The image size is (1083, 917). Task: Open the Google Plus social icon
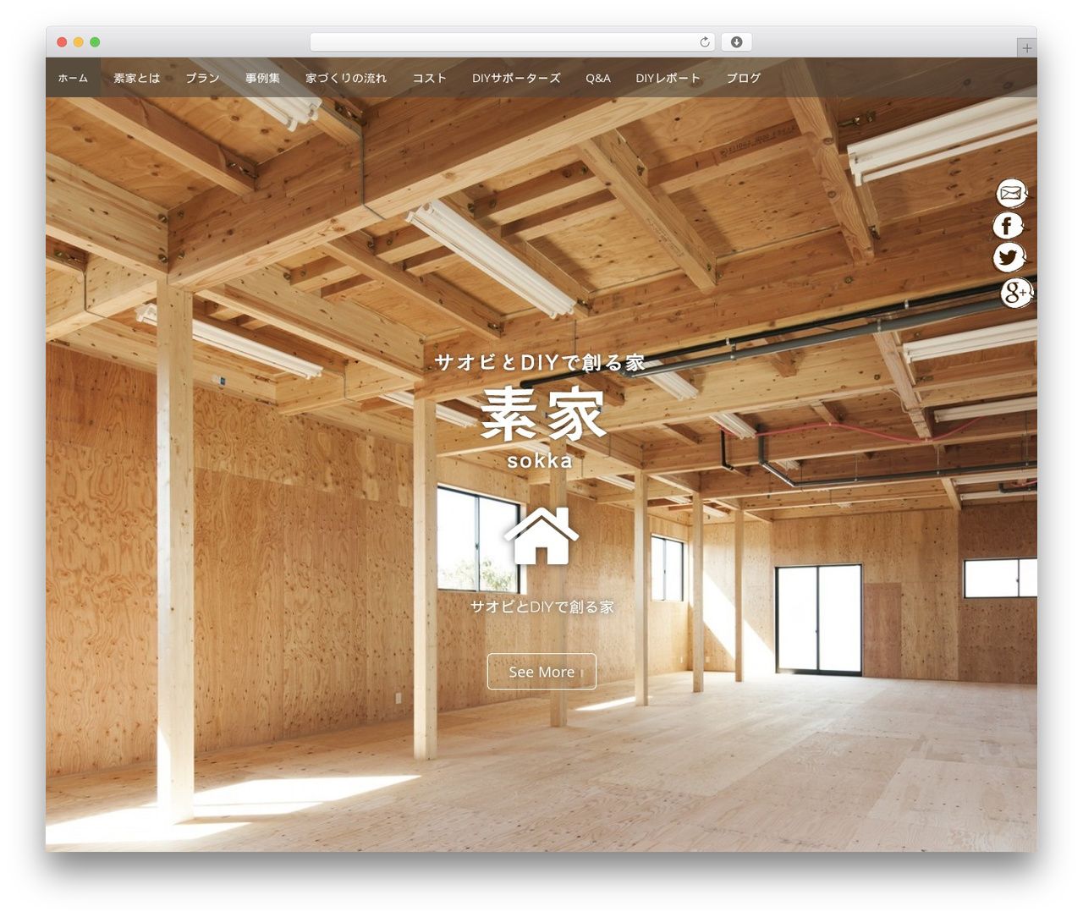point(1016,293)
